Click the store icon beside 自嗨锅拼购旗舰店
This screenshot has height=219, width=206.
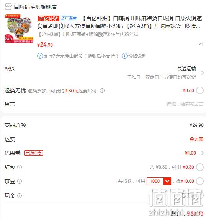[x=8, y=7]
